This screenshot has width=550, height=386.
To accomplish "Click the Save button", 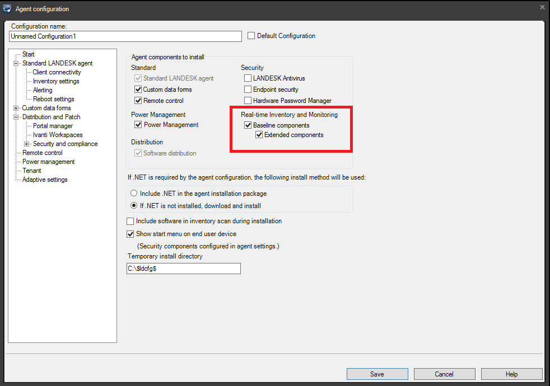I will click(x=377, y=374).
